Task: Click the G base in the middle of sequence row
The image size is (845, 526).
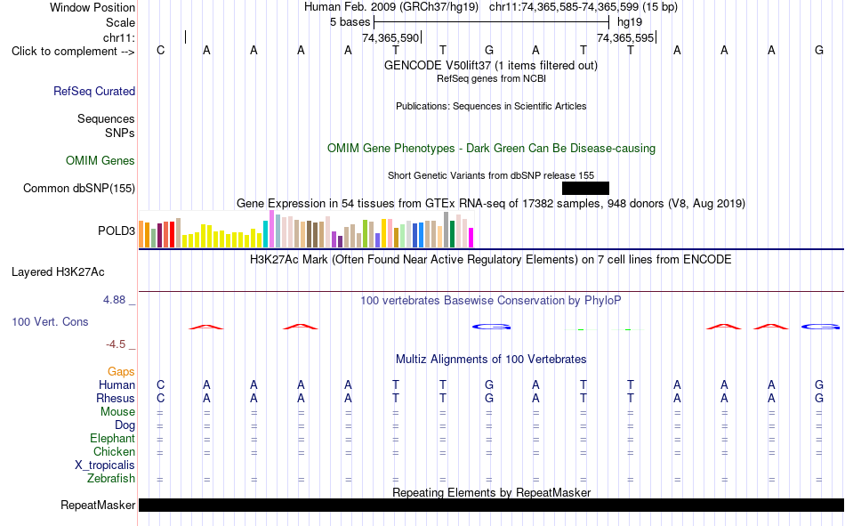Action: [489, 50]
